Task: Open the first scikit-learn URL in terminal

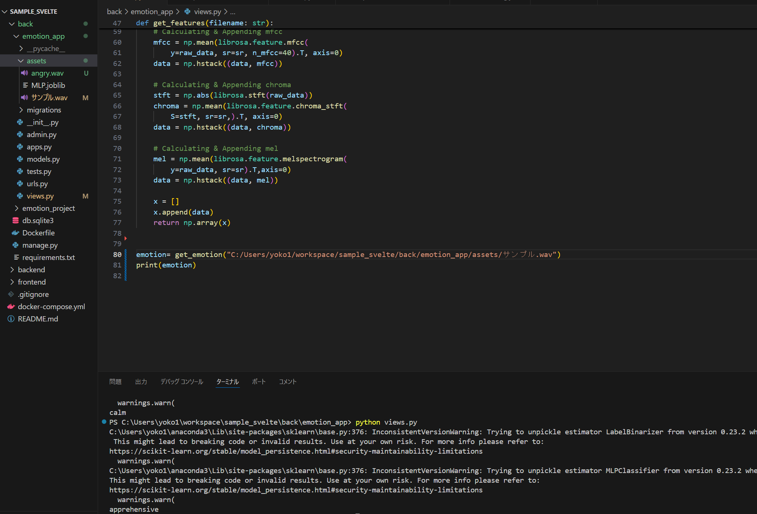Action: [x=296, y=451]
